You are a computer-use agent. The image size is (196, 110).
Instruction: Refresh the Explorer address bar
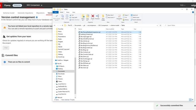coord(160,25)
